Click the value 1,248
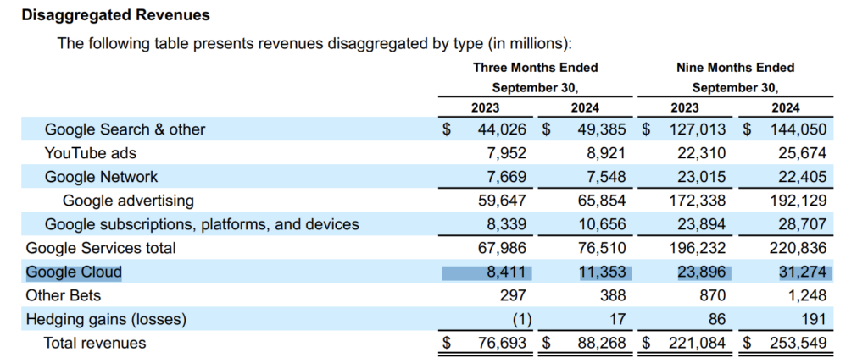Viewport: 868px width, 363px height. (x=807, y=295)
